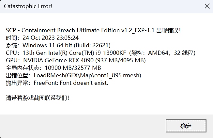Click the 23:05:24 timestamp text
213x138 pixels.
[68, 38]
